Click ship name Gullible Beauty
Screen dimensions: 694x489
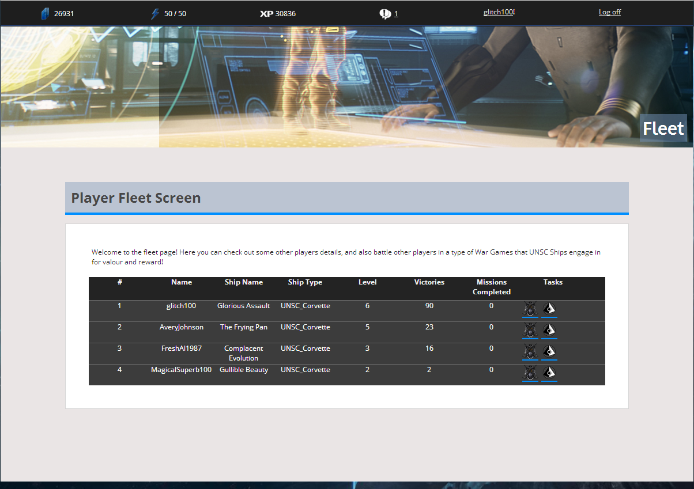pos(244,370)
